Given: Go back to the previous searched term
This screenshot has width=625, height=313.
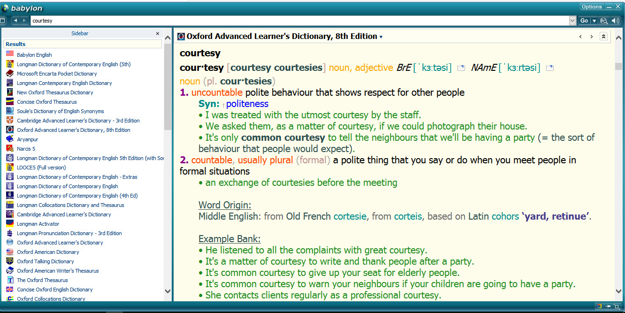Looking at the screenshot, I should [15, 21].
